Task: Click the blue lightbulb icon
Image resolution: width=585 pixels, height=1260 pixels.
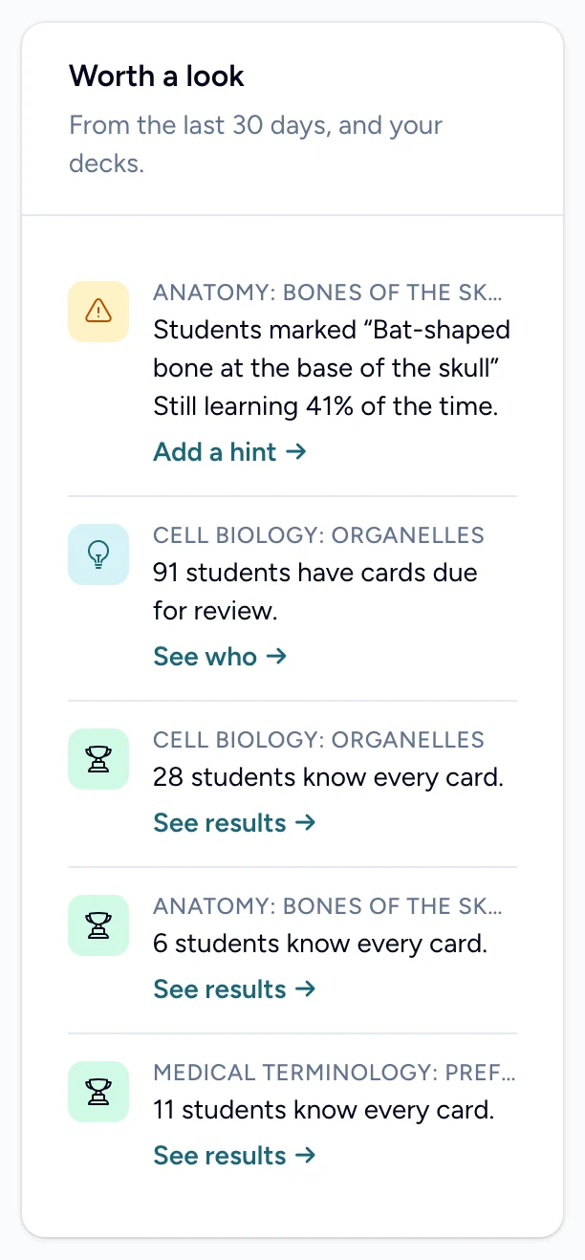Action: point(98,554)
